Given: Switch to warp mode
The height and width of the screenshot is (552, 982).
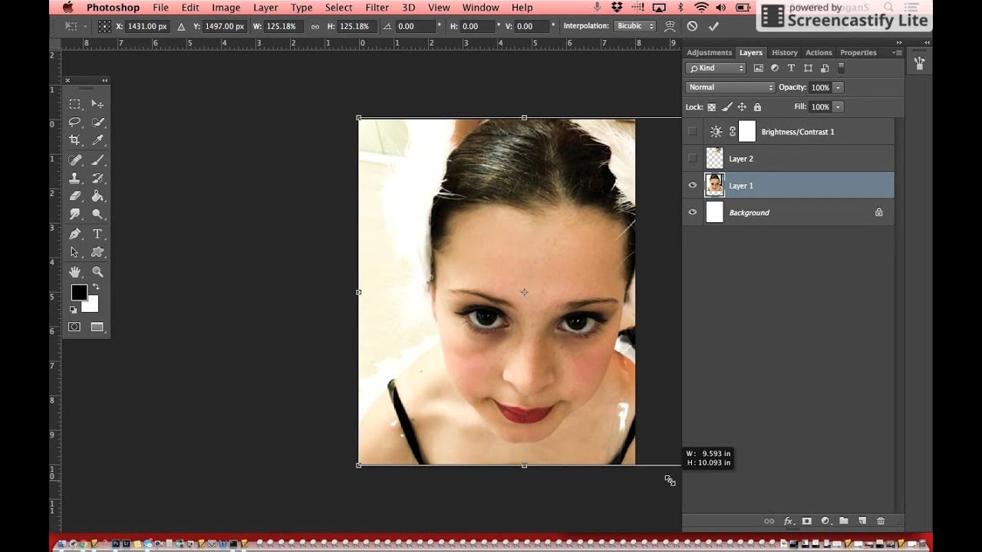Looking at the screenshot, I should coord(670,26).
